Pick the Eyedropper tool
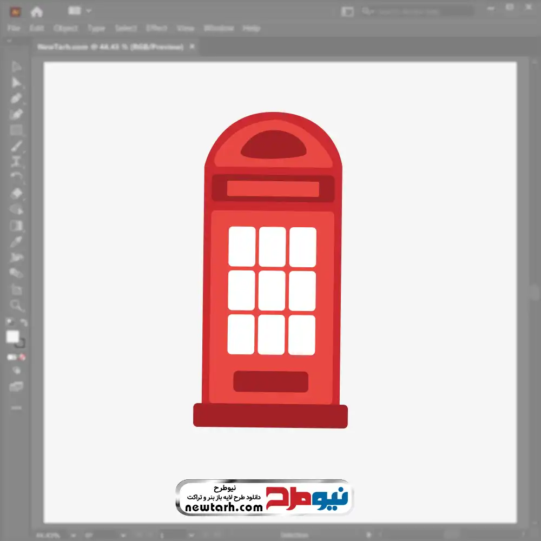541x541 pixels. click(x=16, y=241)
